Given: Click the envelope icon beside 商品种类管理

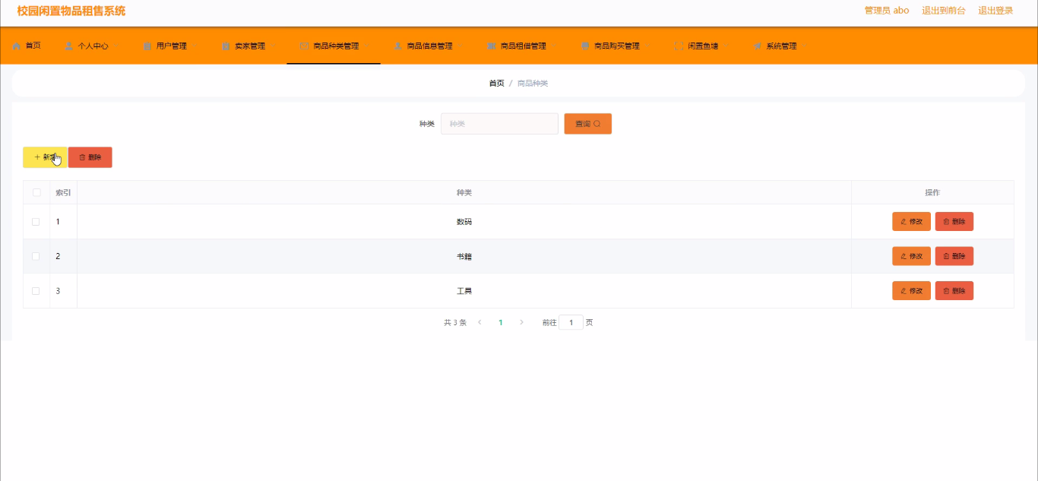Looking at the screenshot, I should click(305, 46).
